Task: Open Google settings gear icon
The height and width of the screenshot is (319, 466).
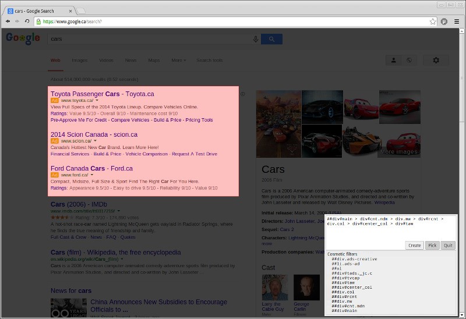Action: [x=436, y=60]
